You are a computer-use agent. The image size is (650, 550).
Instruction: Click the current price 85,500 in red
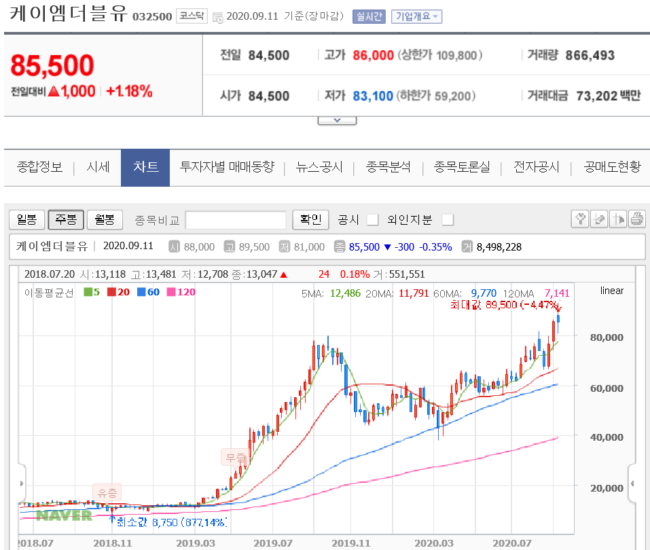coord(52,65)
